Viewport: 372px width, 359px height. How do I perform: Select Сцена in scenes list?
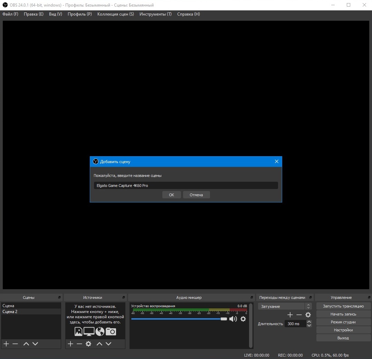(x=31, y=305)
